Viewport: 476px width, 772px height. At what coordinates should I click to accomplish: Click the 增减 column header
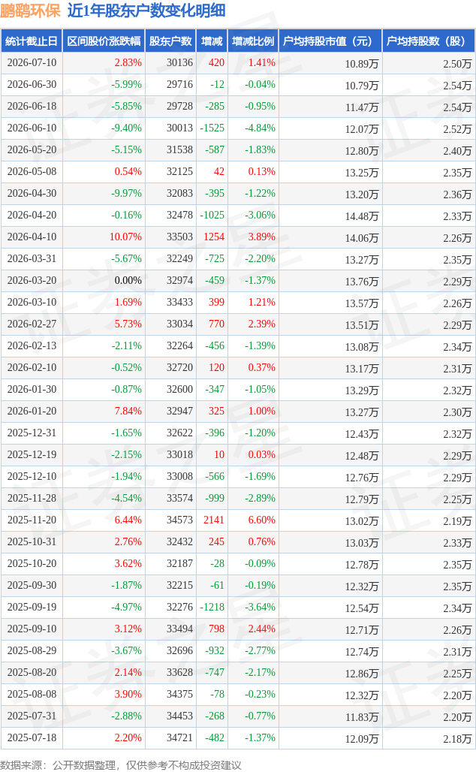tap(212, 41)
